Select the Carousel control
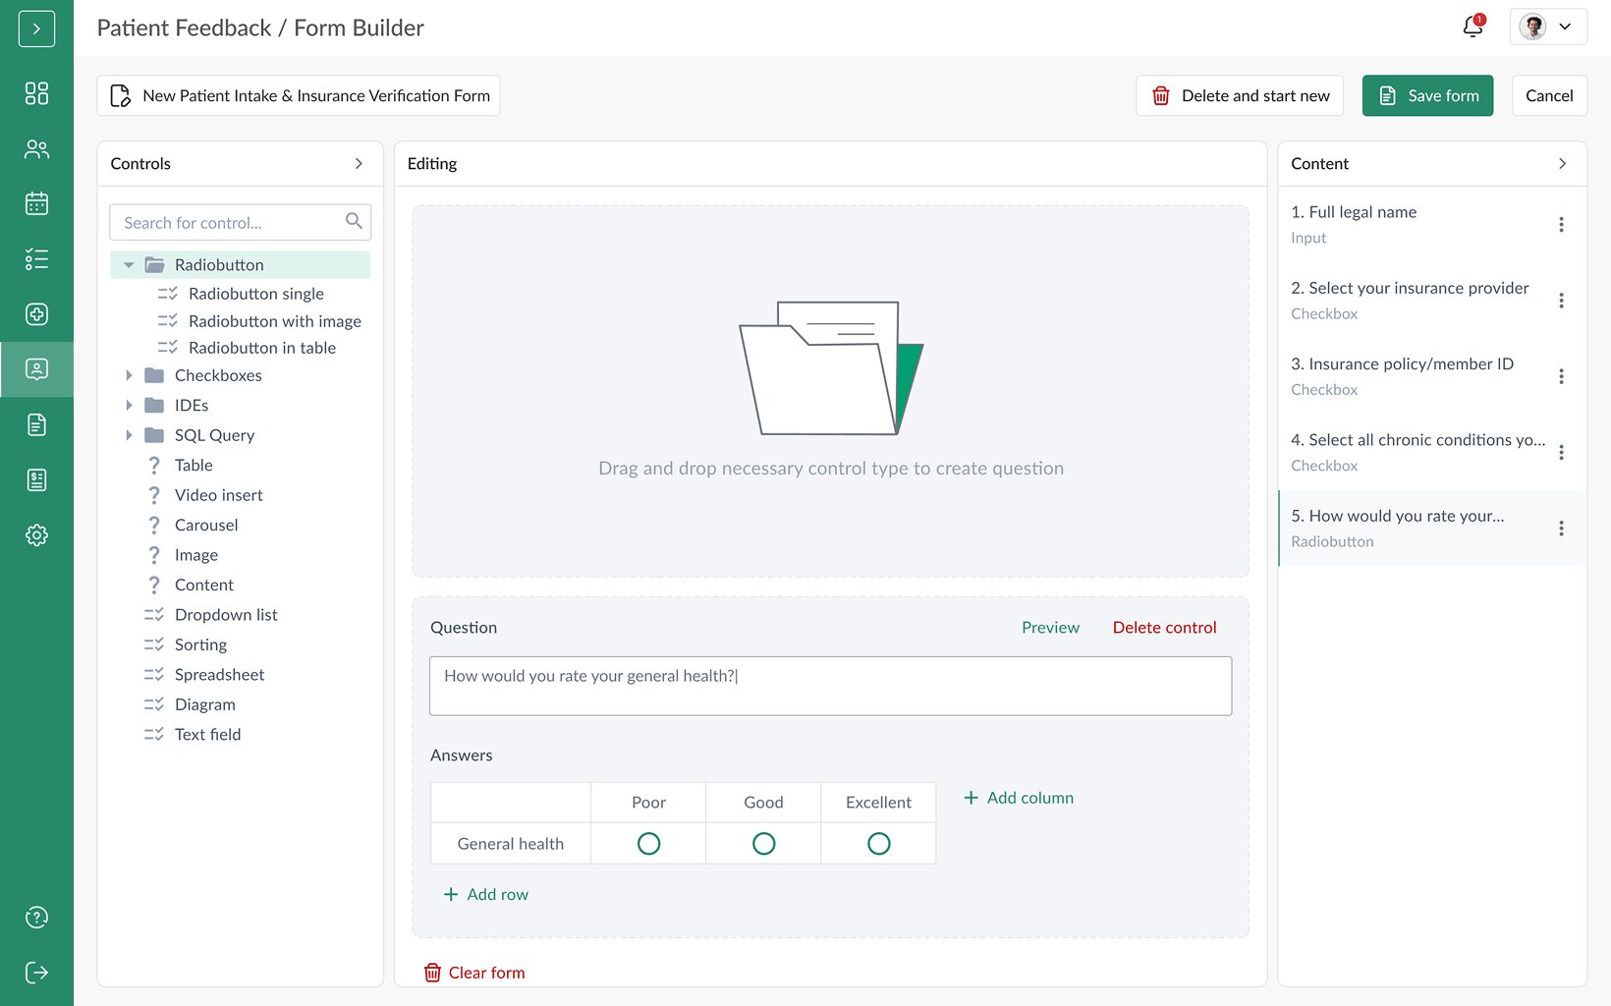This screenshot has width=1611, height=1006. coord(206,526)
